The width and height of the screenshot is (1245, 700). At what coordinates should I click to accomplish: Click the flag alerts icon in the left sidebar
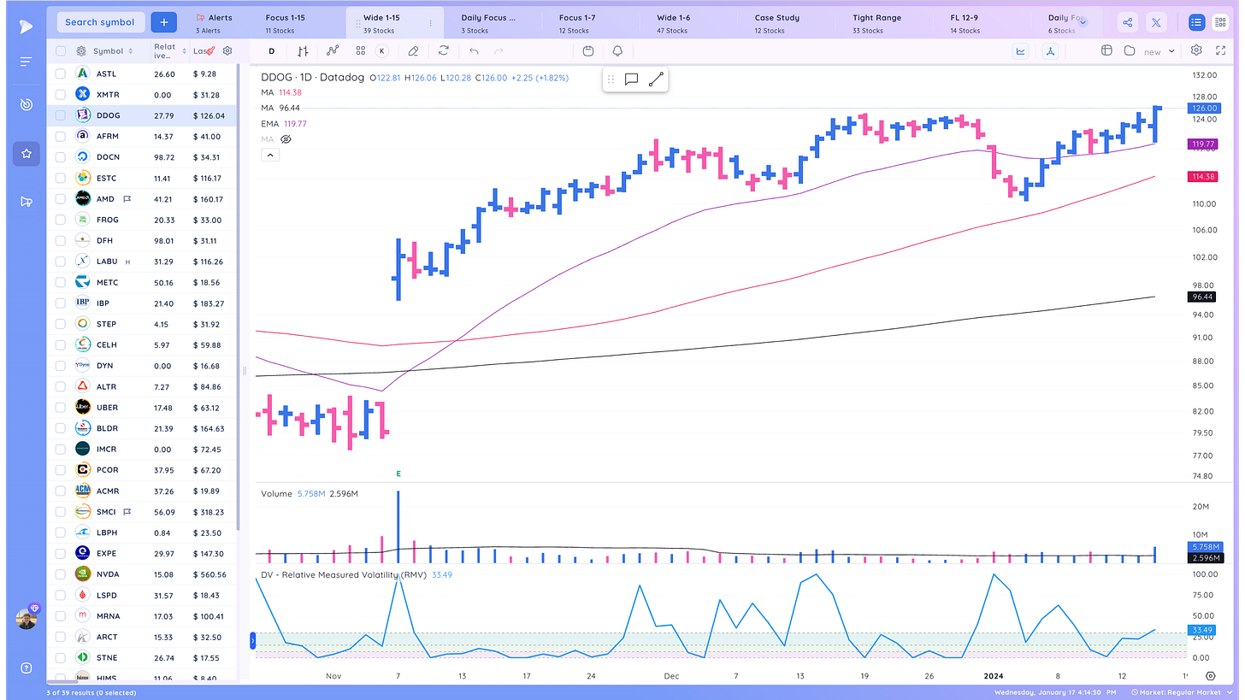tap(27, 202)
